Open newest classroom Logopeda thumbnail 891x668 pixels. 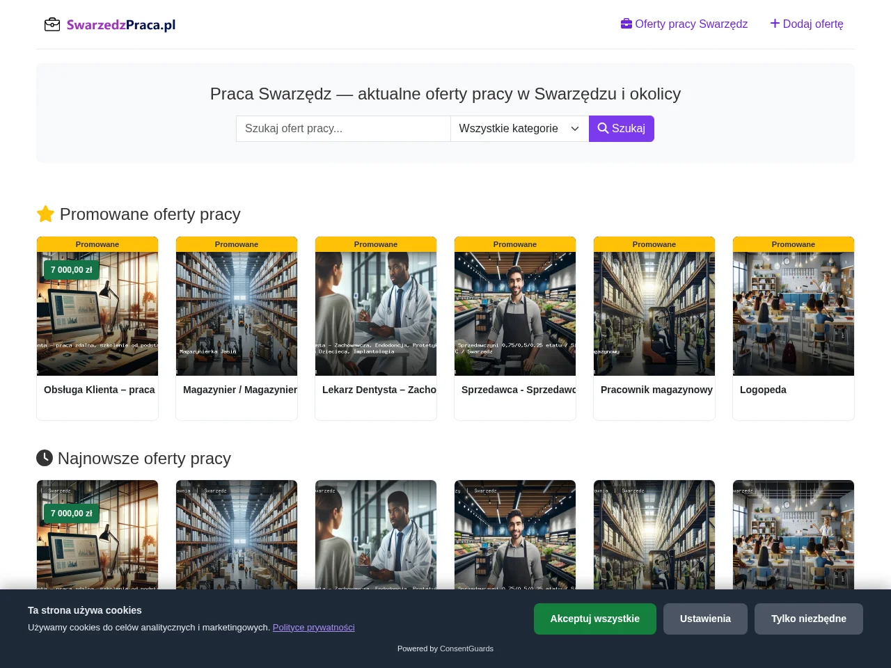click(x=794, y=534)
